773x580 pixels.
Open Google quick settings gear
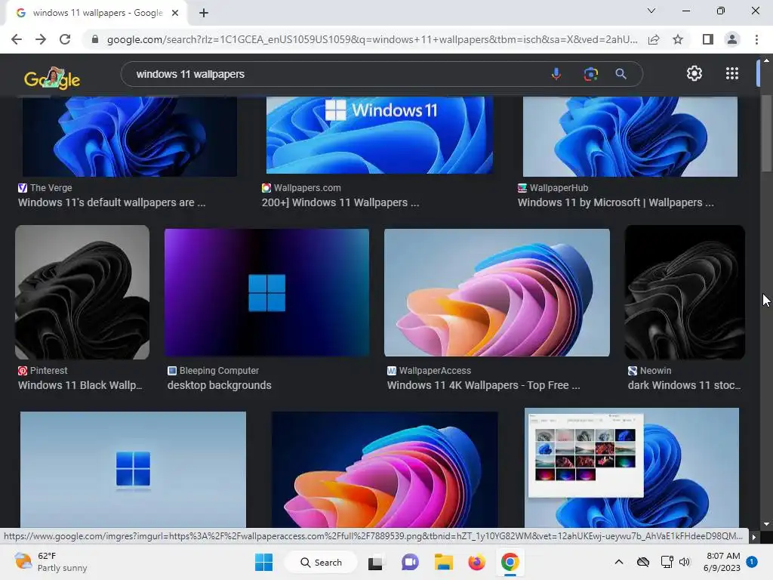694,73
